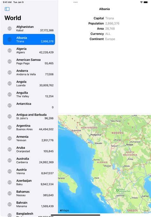Click the globe icon beside Argentina

pos(10,127)
